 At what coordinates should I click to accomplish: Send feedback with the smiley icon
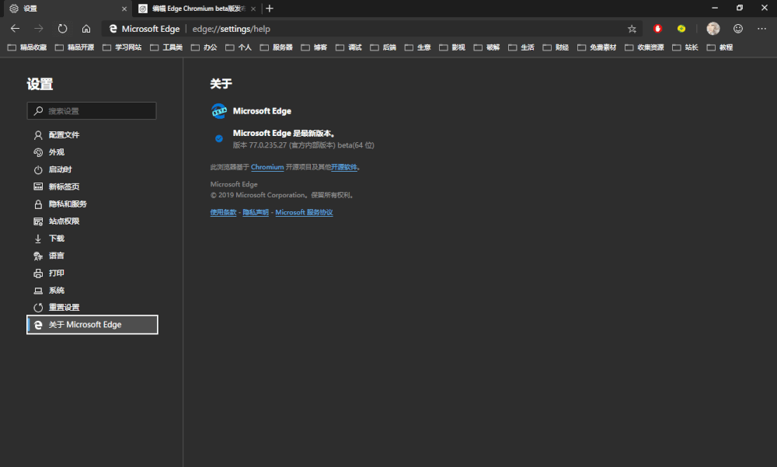pyautogui.click(x=738, y=29)
